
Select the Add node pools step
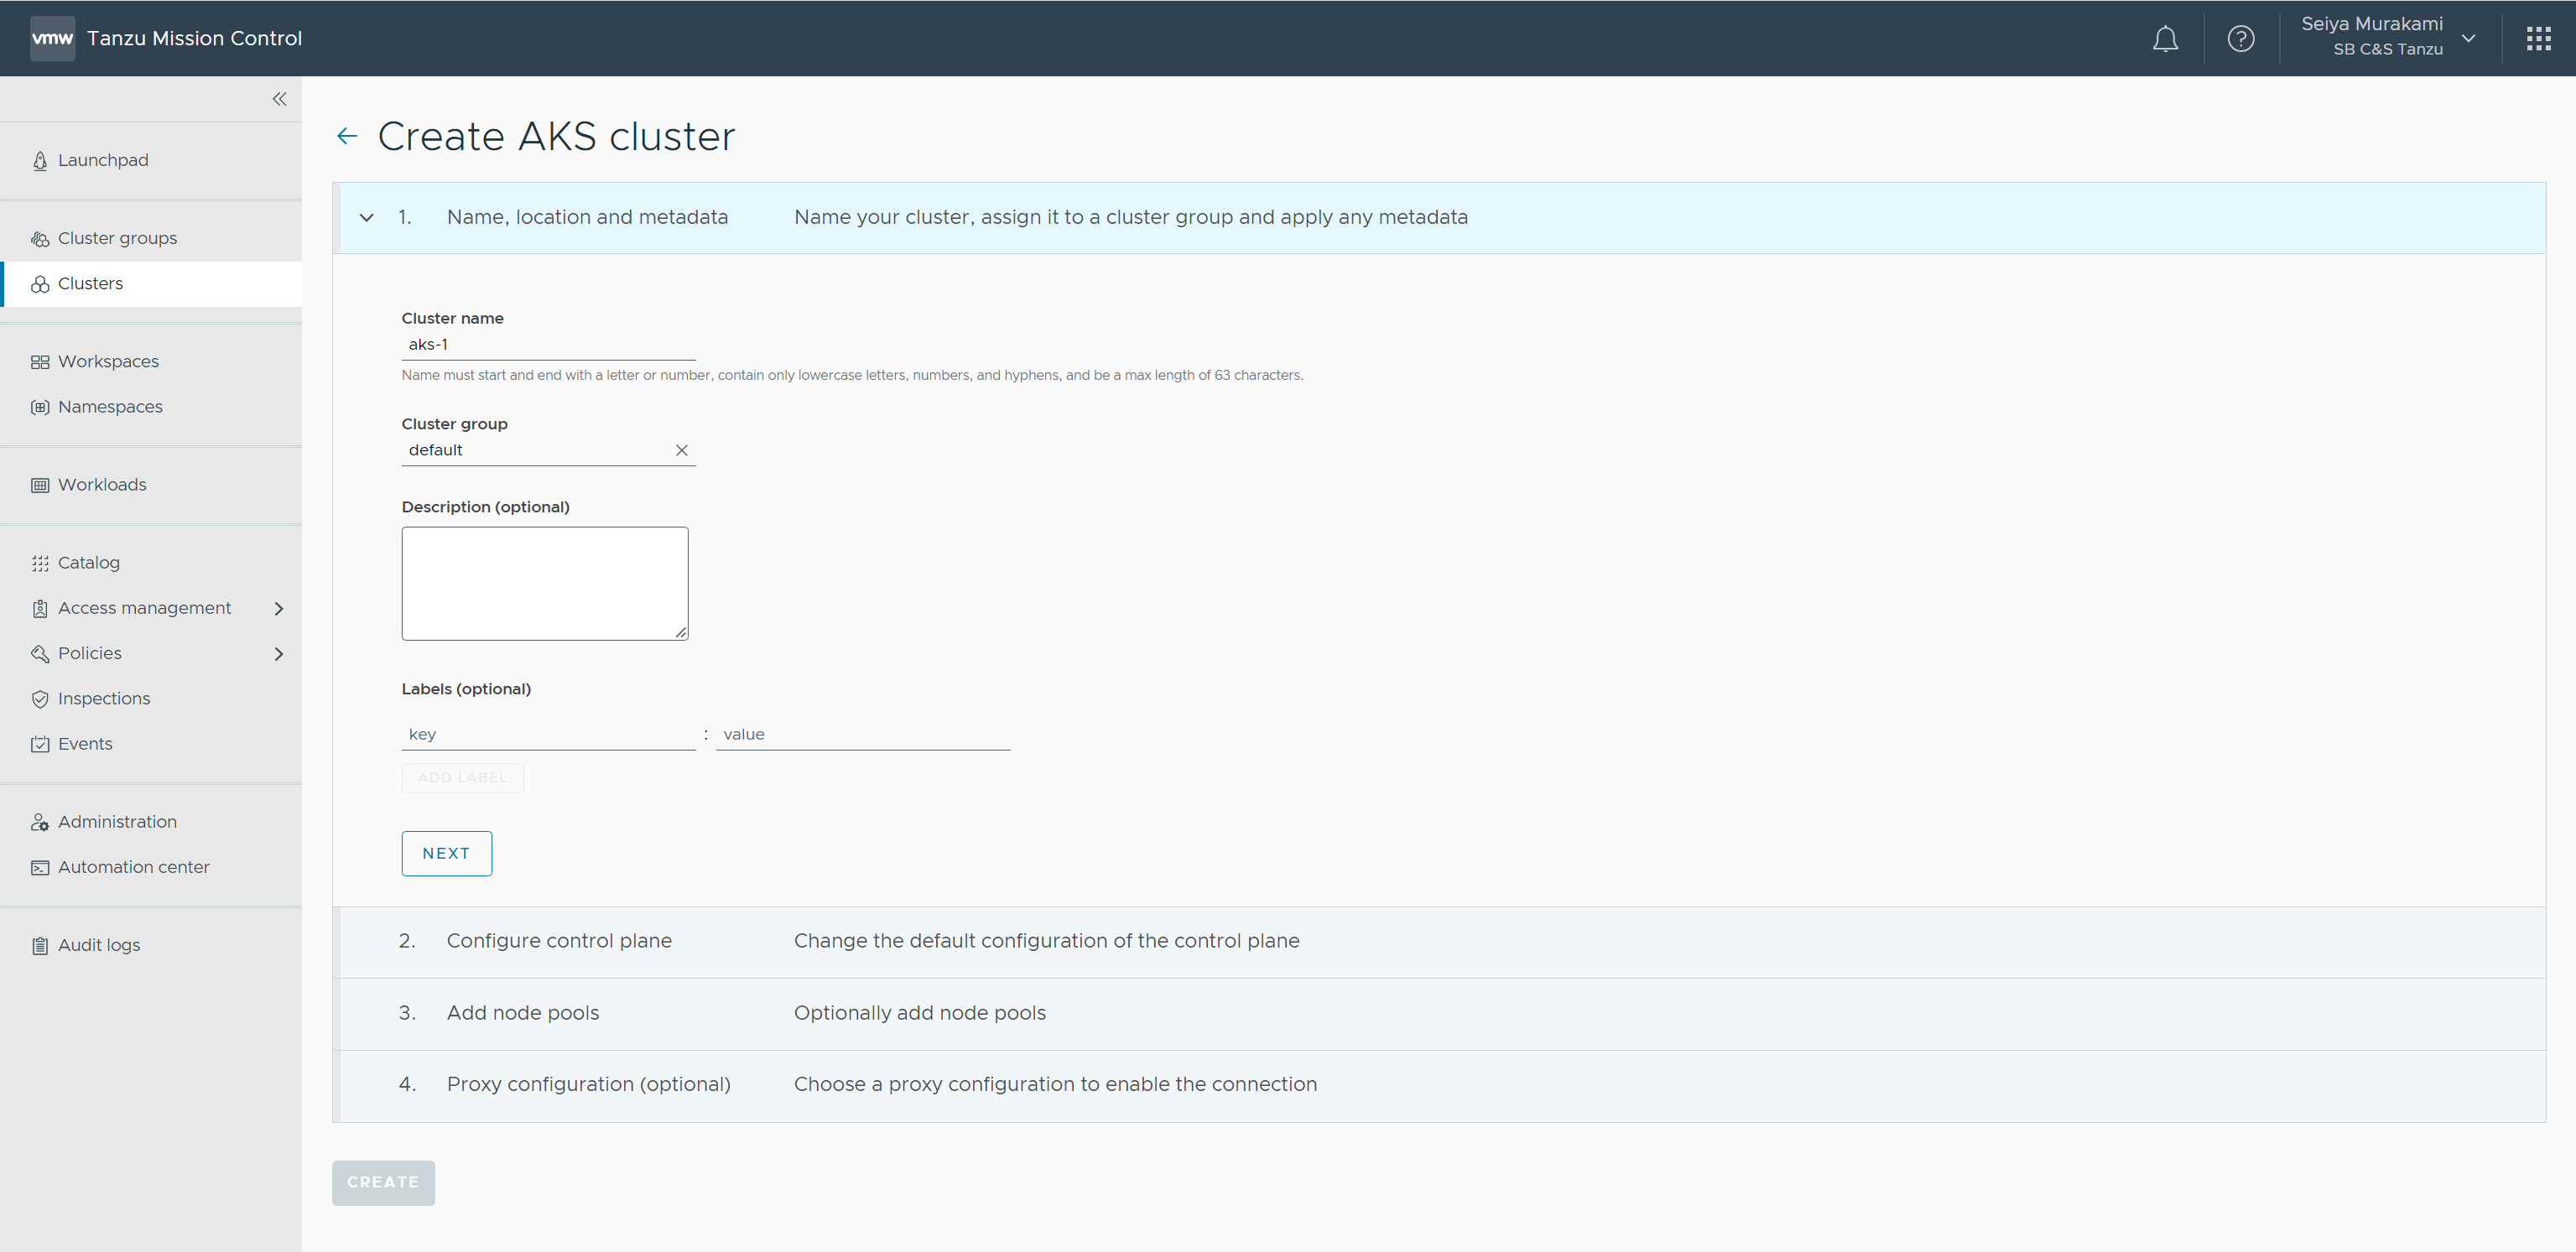click(x=523, y=1013)
